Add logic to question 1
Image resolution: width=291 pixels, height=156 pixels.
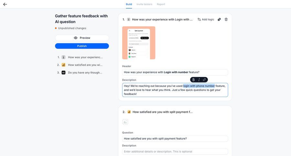206,19
